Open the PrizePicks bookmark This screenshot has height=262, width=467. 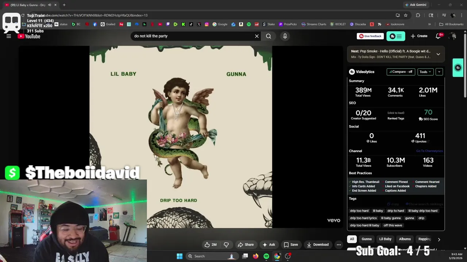pos(288,24)
